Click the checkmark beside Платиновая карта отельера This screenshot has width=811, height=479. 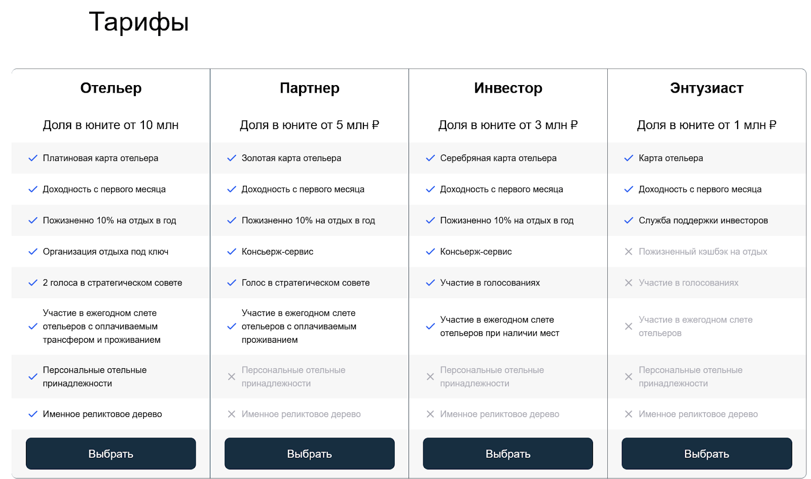[x=33, y=158]
